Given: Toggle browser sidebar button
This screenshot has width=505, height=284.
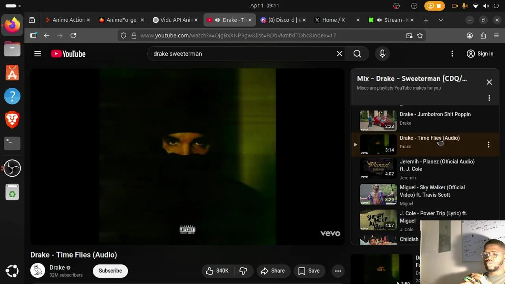Looking at the screenshot, I should tap(34, 35).
